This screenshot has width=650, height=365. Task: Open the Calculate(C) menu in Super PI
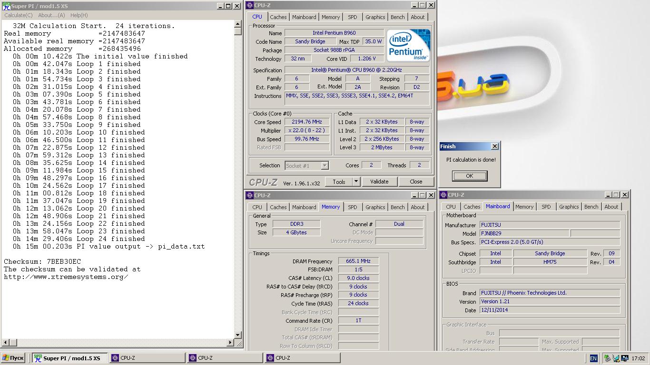click(19, 15)
